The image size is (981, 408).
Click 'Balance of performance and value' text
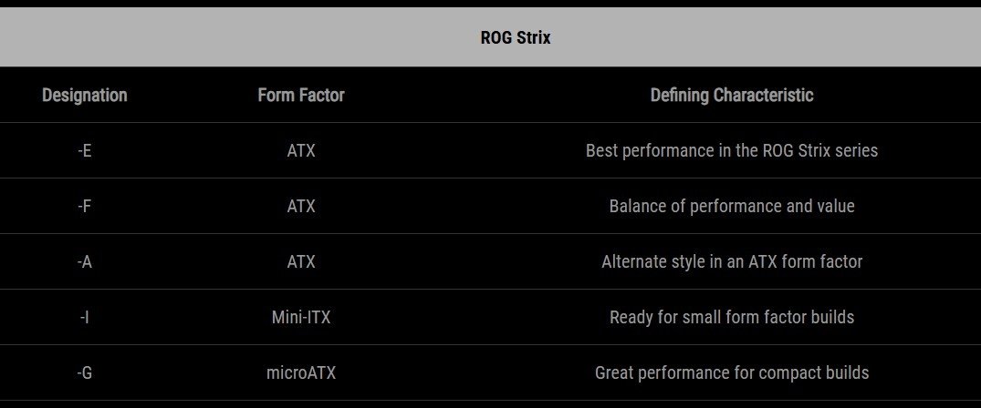pos(732,206)
